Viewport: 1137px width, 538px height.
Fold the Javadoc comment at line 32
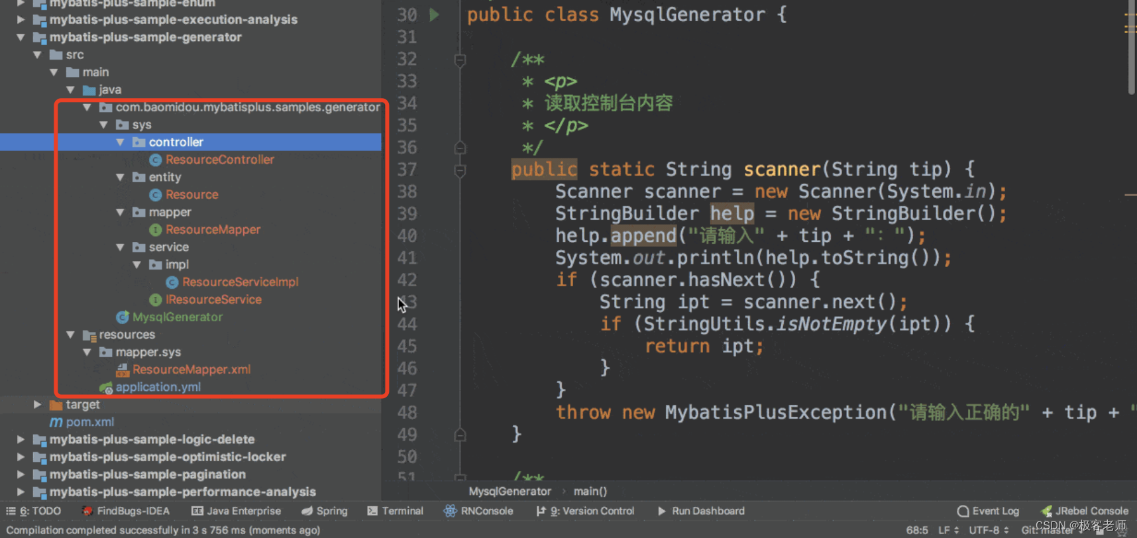coord(460,60)
